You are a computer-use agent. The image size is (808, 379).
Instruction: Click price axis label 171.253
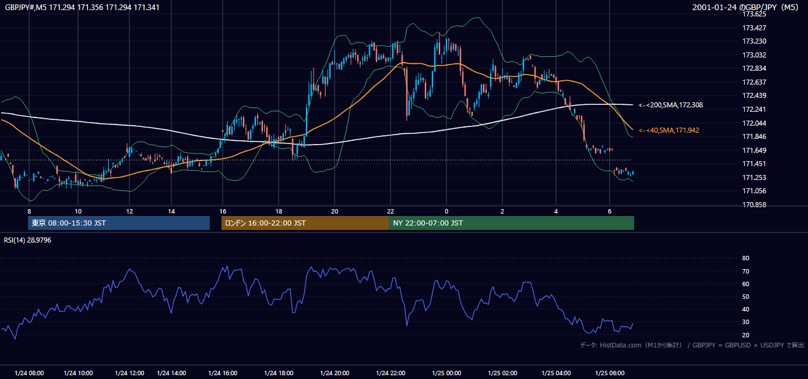coord(754,177)
